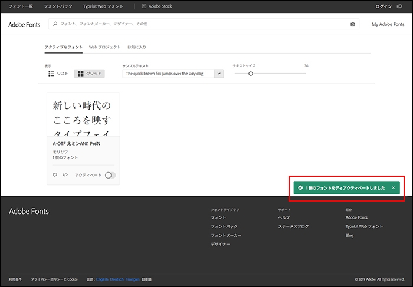413x287 pixels.
Task: Open プライバシーポリシーと Cookie link
Action: coord(54,279)
